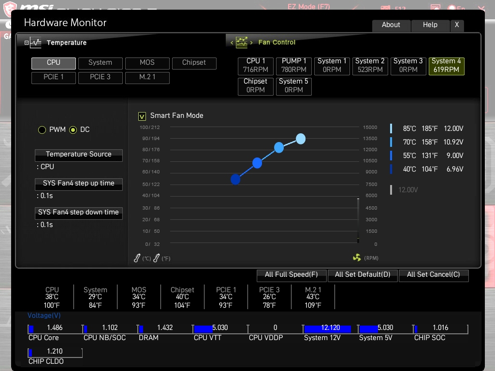
Task: Click the Celsius thermometer icon
Action: (x=137, y=258)
